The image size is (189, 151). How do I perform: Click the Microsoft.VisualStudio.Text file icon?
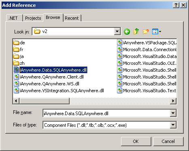[x=119, y=91]
